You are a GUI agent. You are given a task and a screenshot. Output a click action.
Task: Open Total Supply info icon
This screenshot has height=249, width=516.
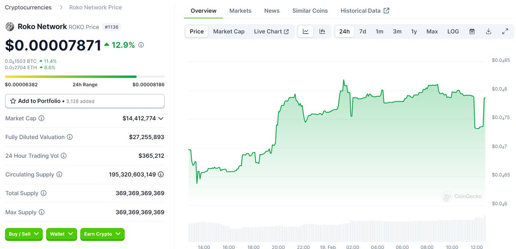click(x=43, y=194)
